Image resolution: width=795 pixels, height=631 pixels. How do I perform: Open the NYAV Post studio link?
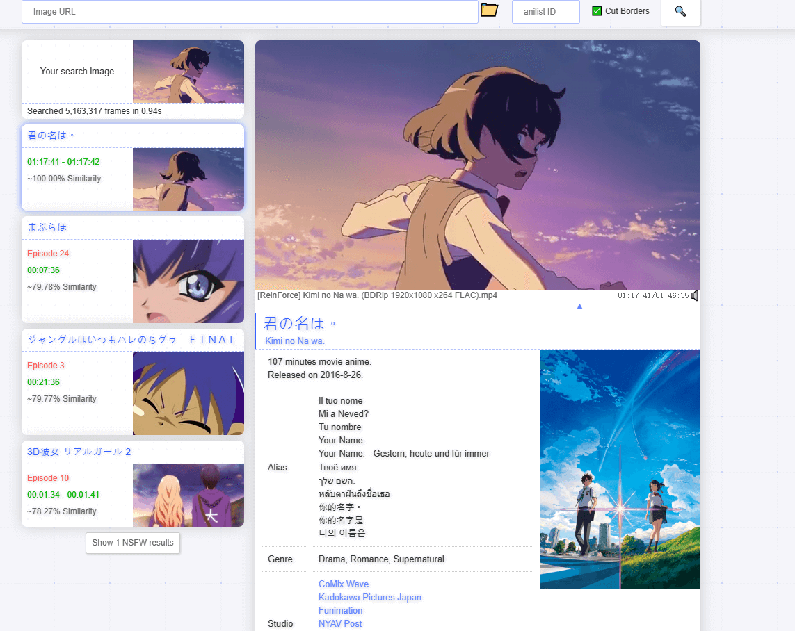339,623
